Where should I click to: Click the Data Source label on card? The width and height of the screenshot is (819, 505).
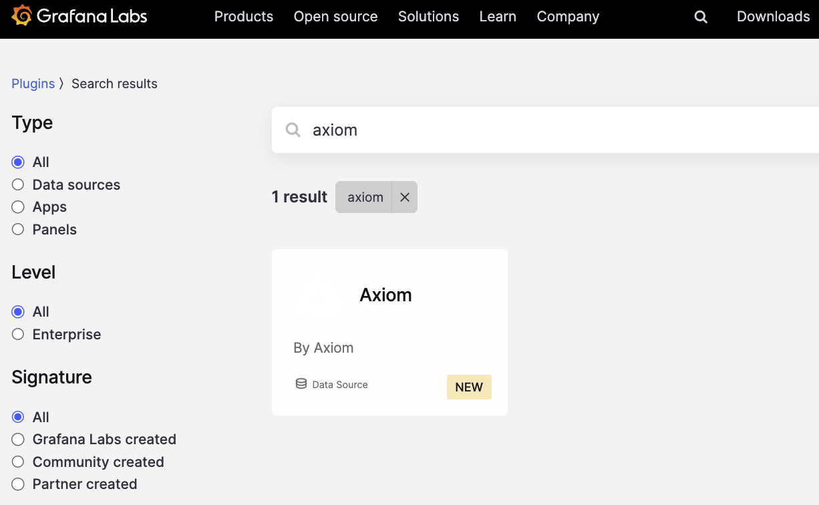pos(340,385)
